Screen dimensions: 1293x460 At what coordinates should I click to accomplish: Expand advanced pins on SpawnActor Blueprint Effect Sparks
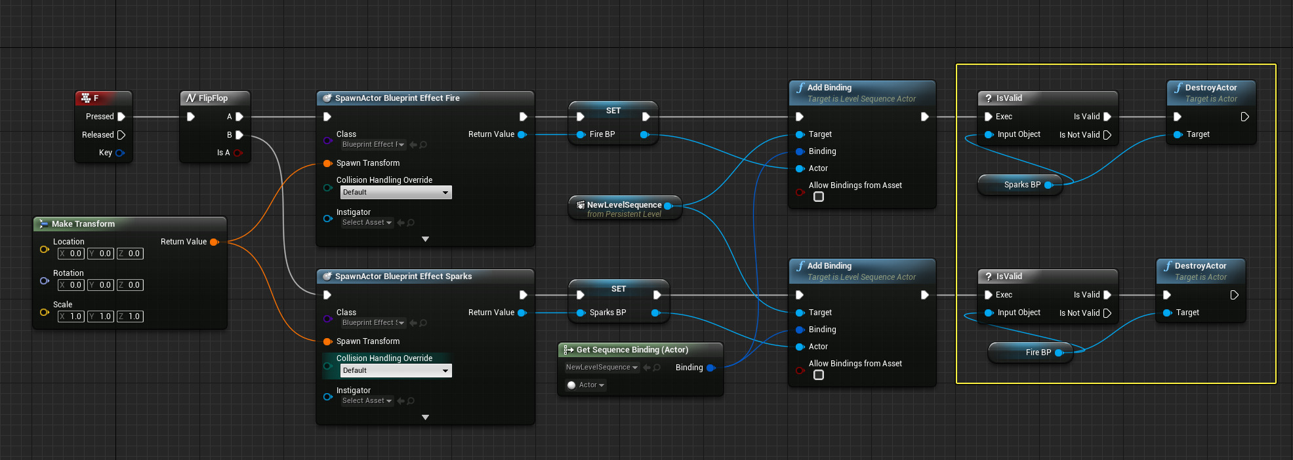coord(425,417)
